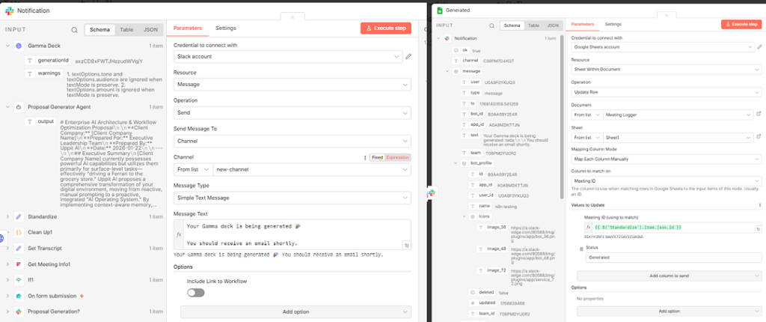This screenshot has height=322, width=766.
Task: Click the Standardize pencil node icon
Action: (x=19, y=216)
